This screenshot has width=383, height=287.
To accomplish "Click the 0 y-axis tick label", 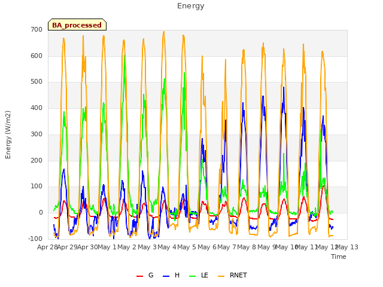I will [41, 213].
